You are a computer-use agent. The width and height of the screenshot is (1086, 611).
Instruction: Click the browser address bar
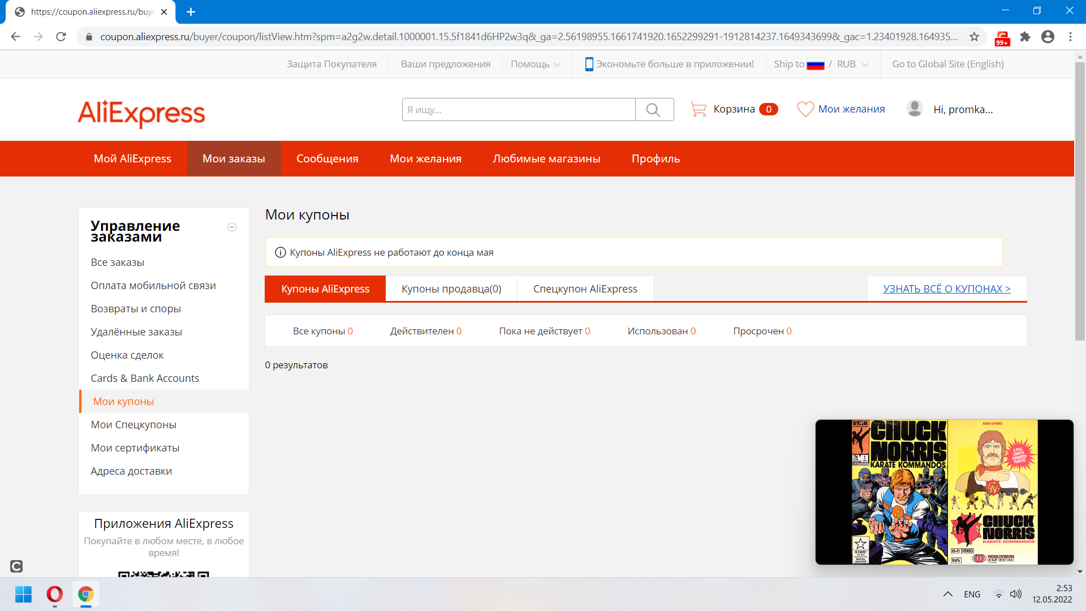click(529, 37)
